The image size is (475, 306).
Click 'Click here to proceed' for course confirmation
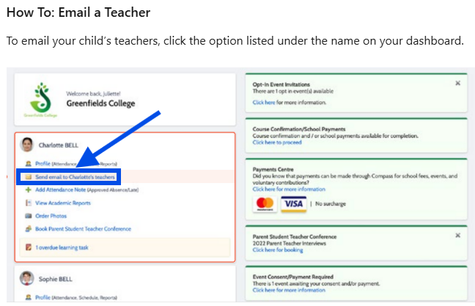(x=277, y=142)
